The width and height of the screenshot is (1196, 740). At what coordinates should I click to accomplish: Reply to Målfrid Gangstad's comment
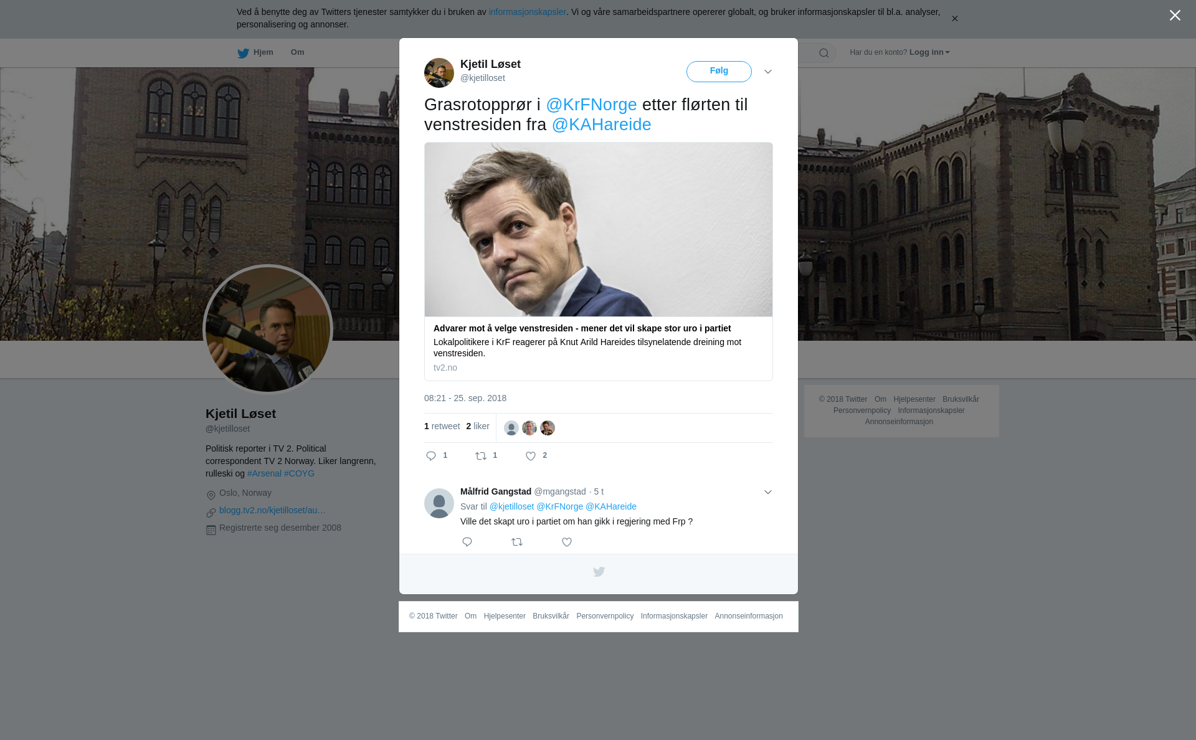[467, 542]
